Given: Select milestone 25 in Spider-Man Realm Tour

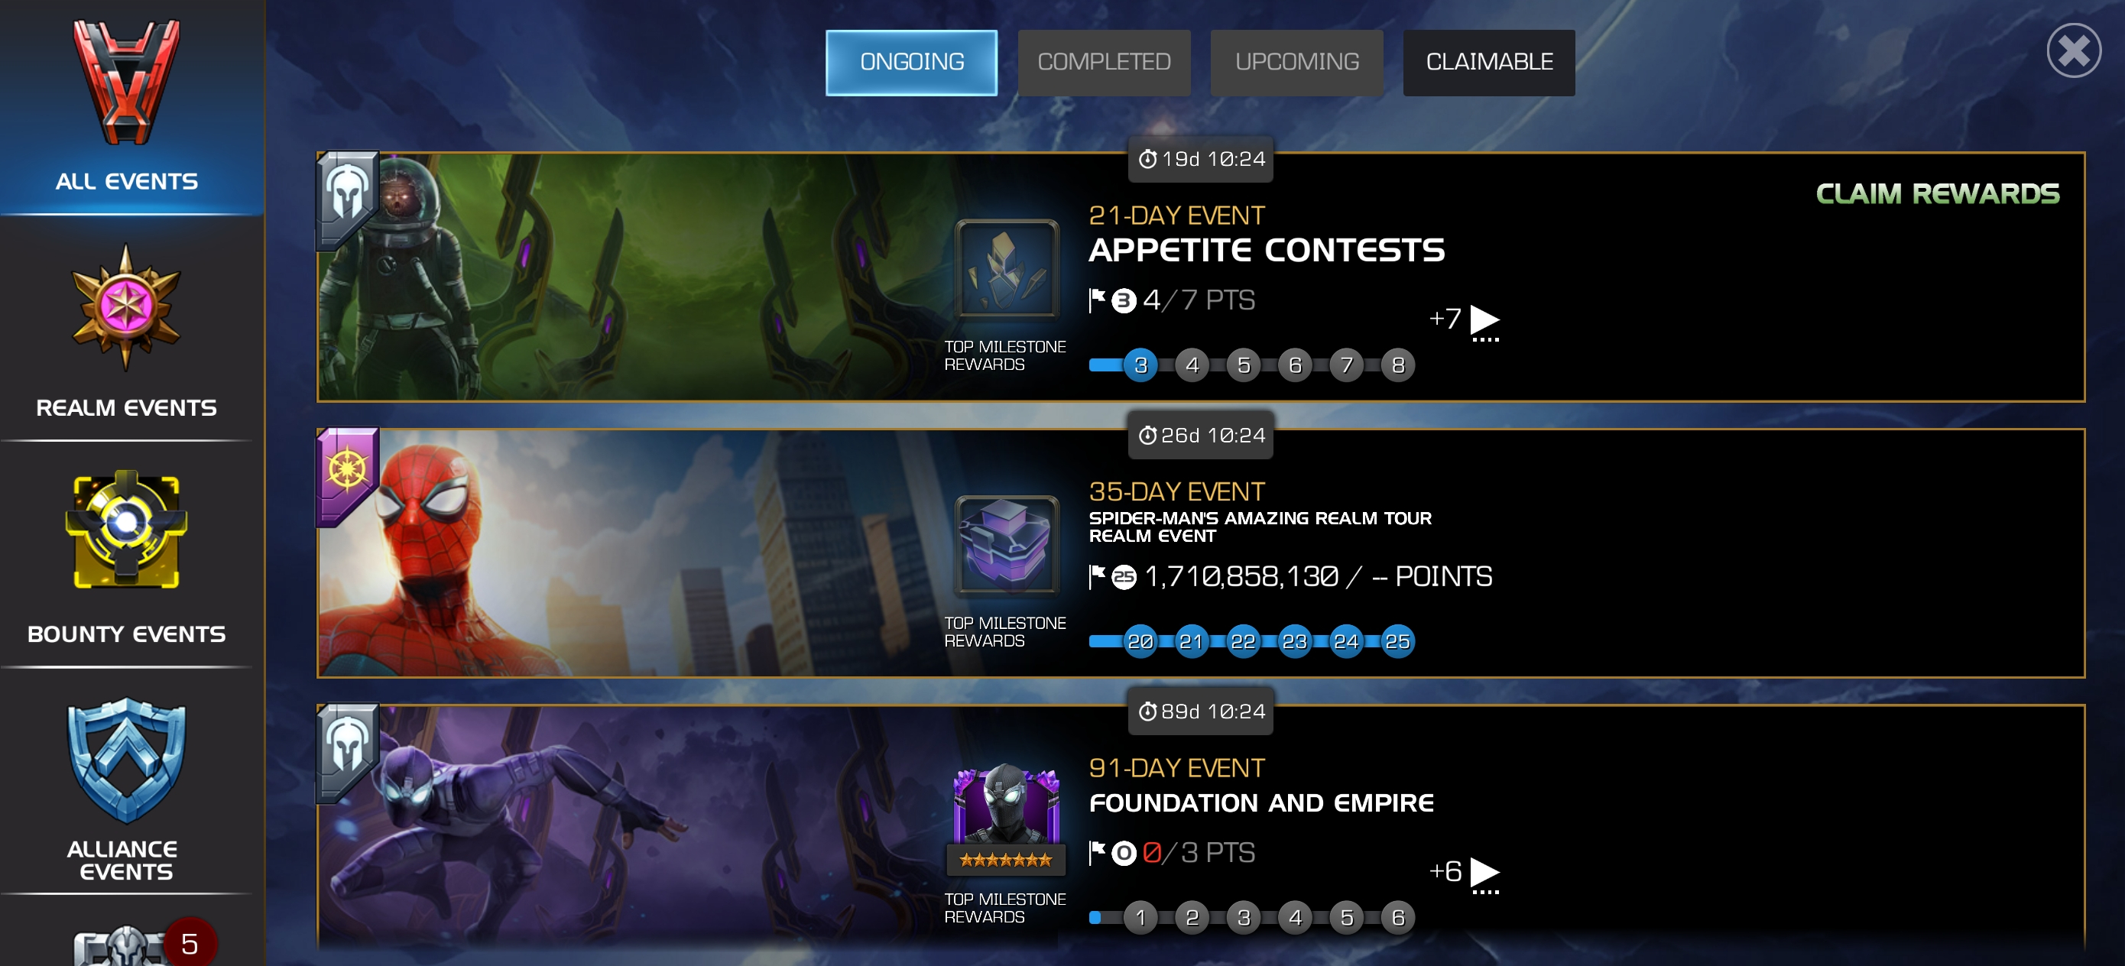Looking at the screenshot, I should point(1397,641).
